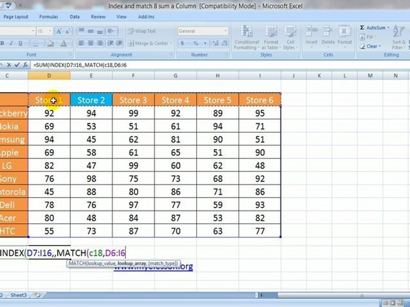Apply Accounting dollar number format
The height and width of the screenshot is (307, 410).
click(x=182, y=43)
